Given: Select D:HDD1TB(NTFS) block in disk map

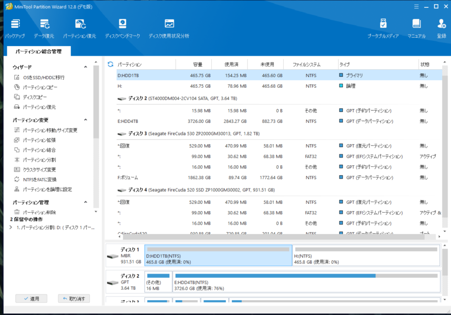Looking at the screenshot, I should pyautogui.click(x=218, y=255).
